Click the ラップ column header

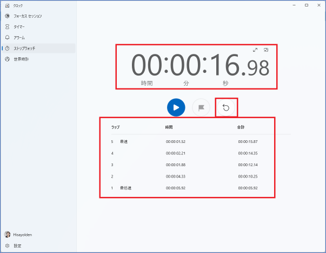[115, 127]
